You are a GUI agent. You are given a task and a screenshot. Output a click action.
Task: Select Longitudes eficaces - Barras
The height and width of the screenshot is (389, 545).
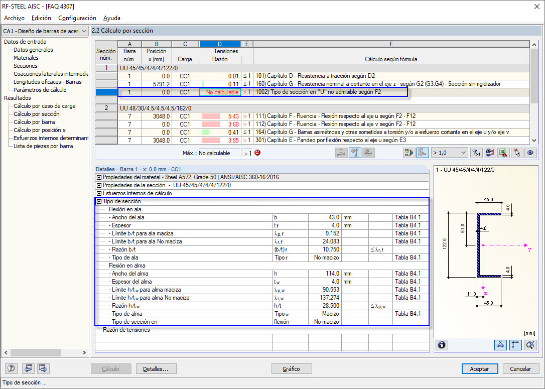click(48, 82)
